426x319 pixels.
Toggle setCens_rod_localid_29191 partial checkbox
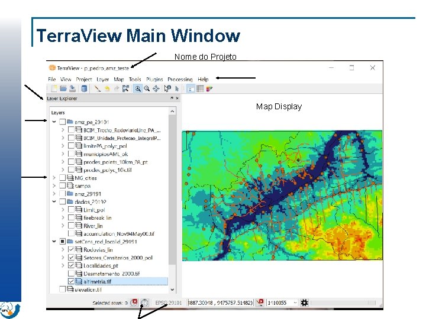tap(63, 242)
